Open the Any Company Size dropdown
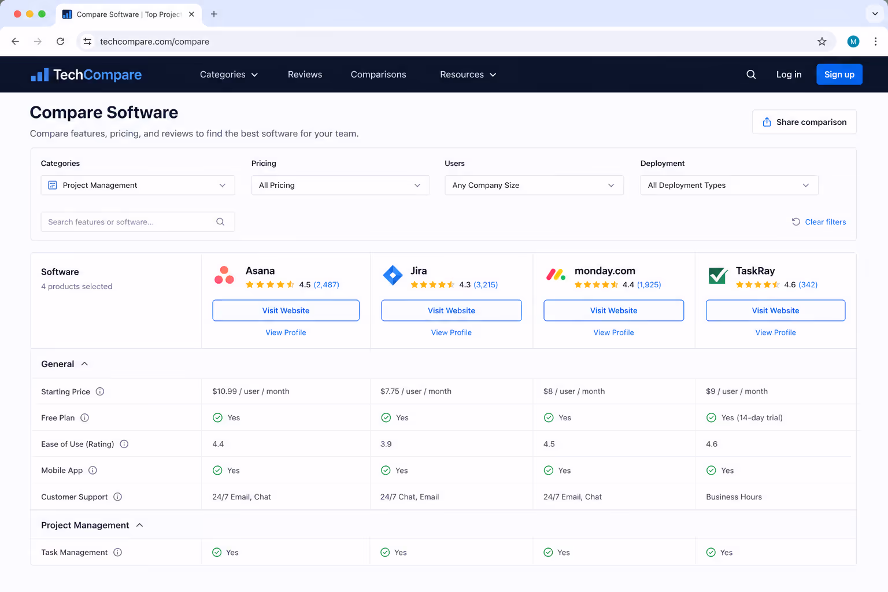The image size is (888, 592). 534,185
